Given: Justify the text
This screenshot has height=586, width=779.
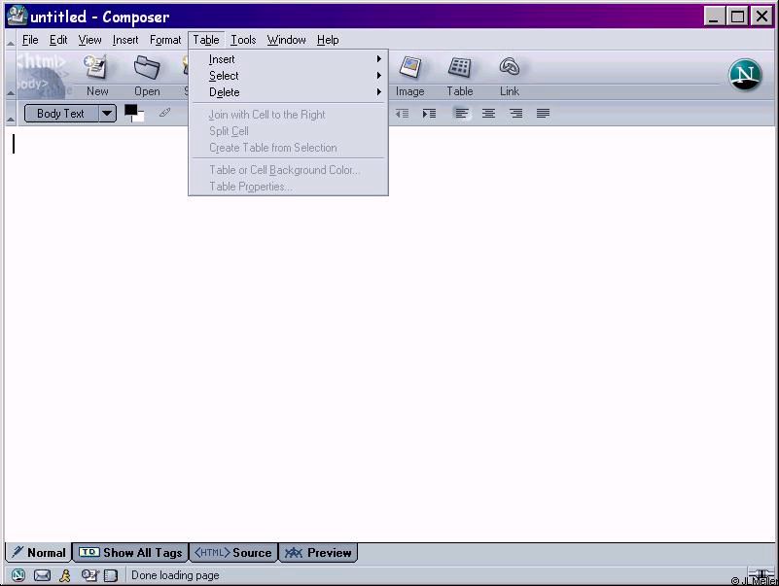Looking at the screenshot, I should [x=543, y=114].
